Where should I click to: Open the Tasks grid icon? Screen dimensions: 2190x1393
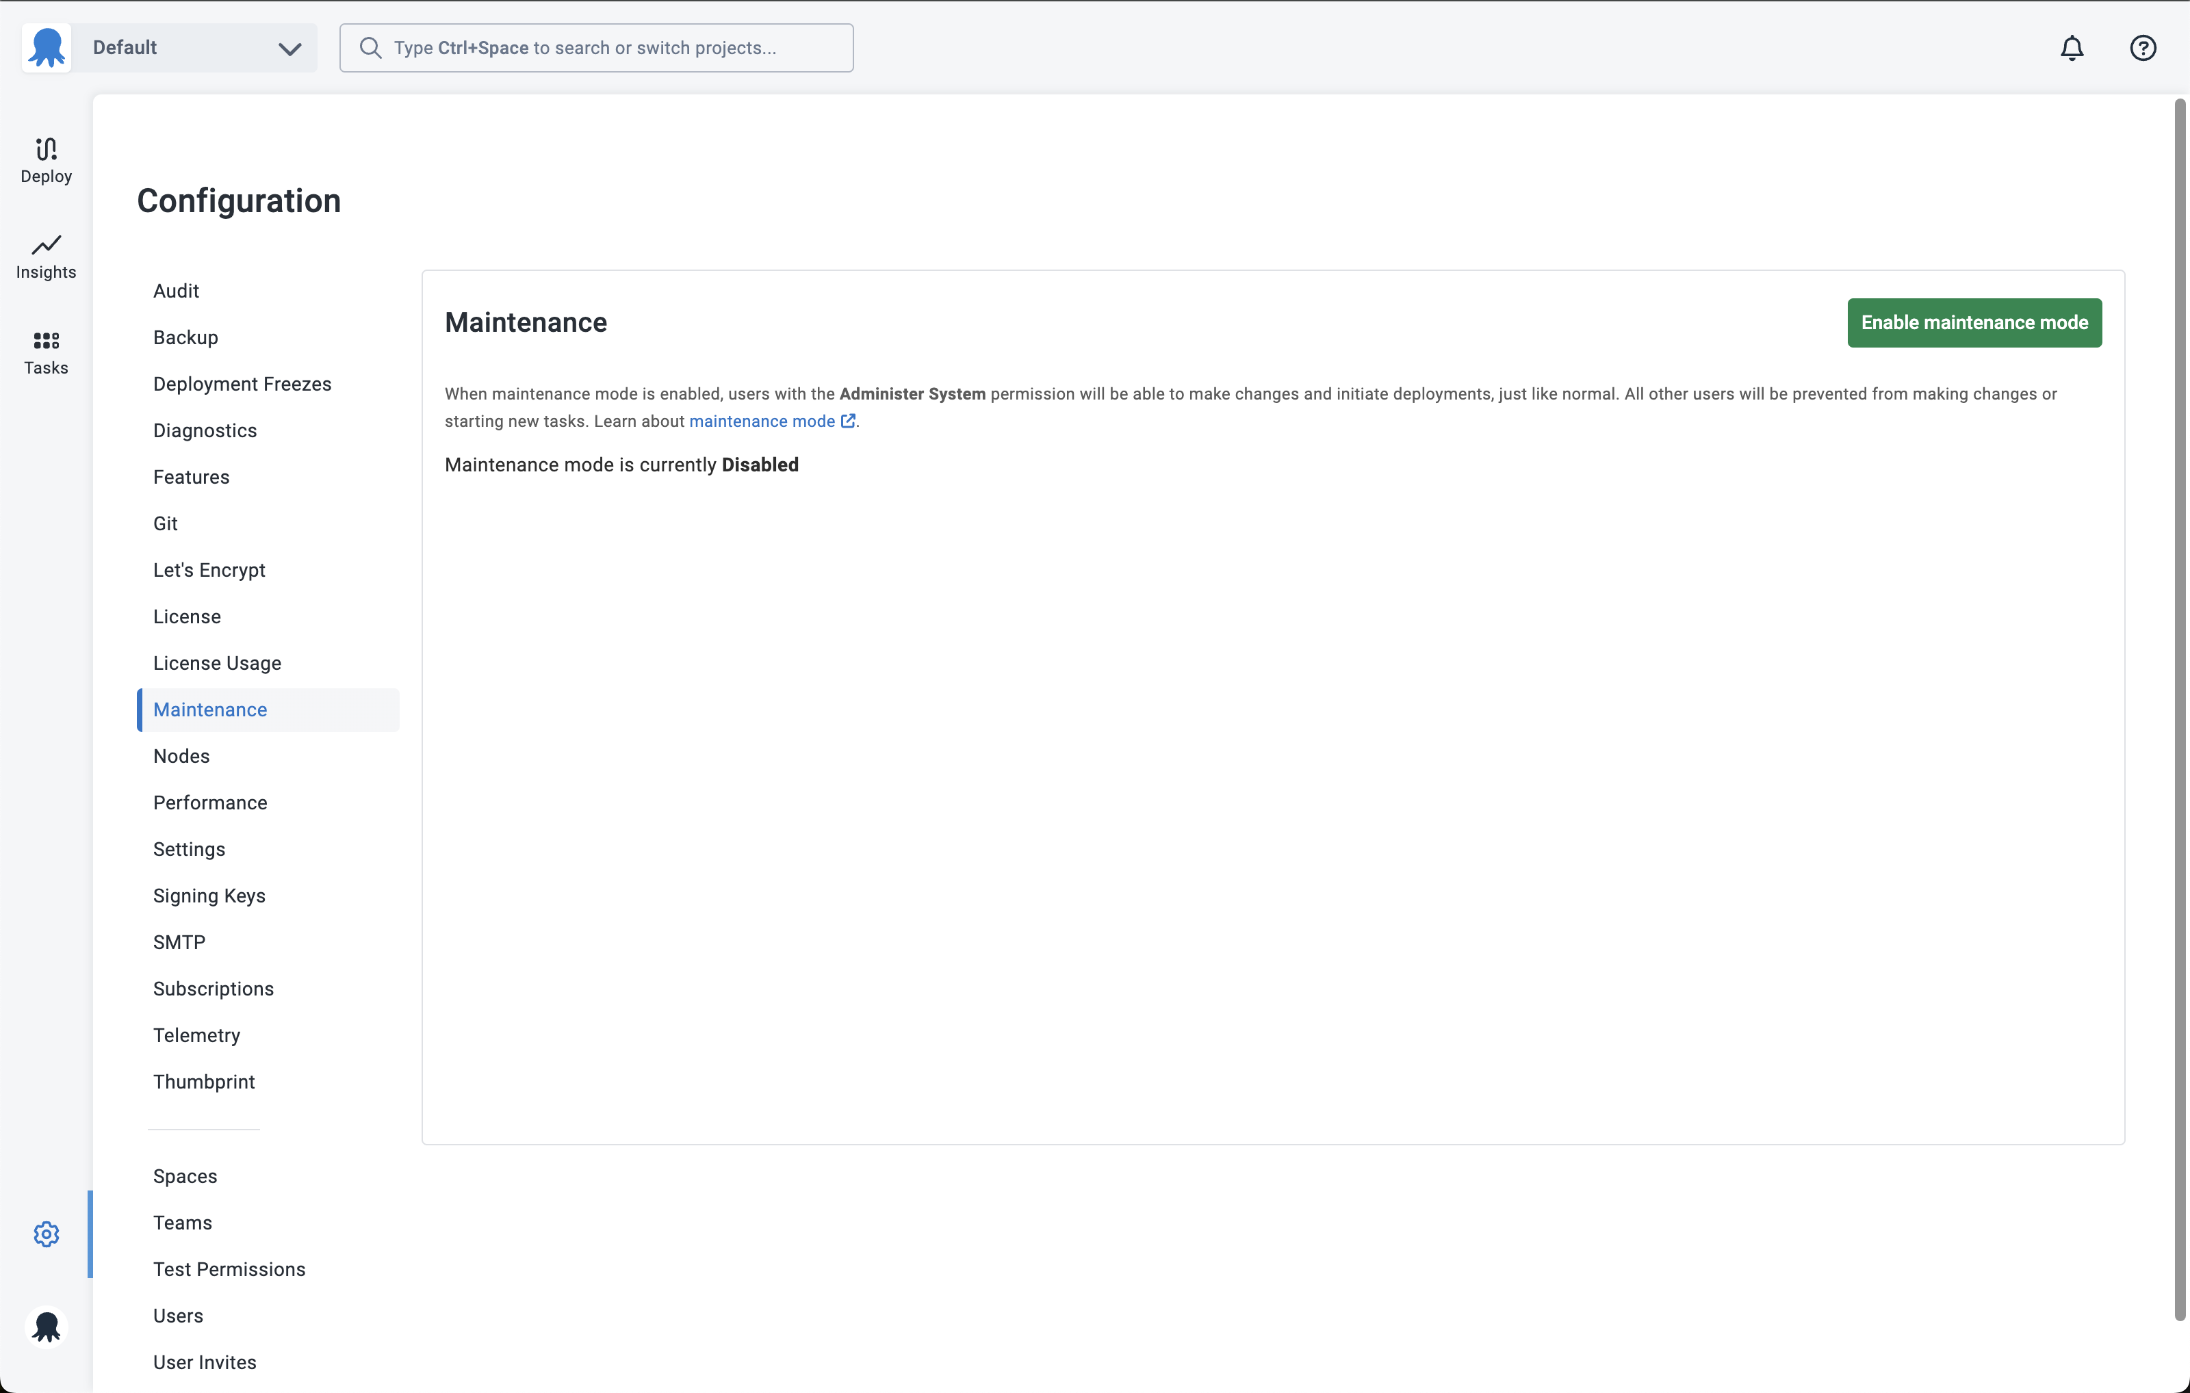click(47, 341)
